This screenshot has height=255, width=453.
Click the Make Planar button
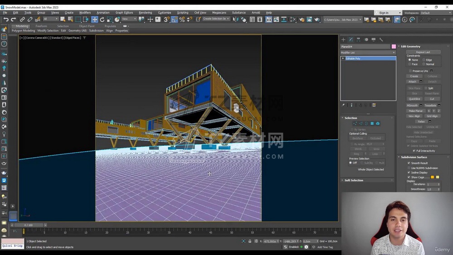(x=415, y=111)
